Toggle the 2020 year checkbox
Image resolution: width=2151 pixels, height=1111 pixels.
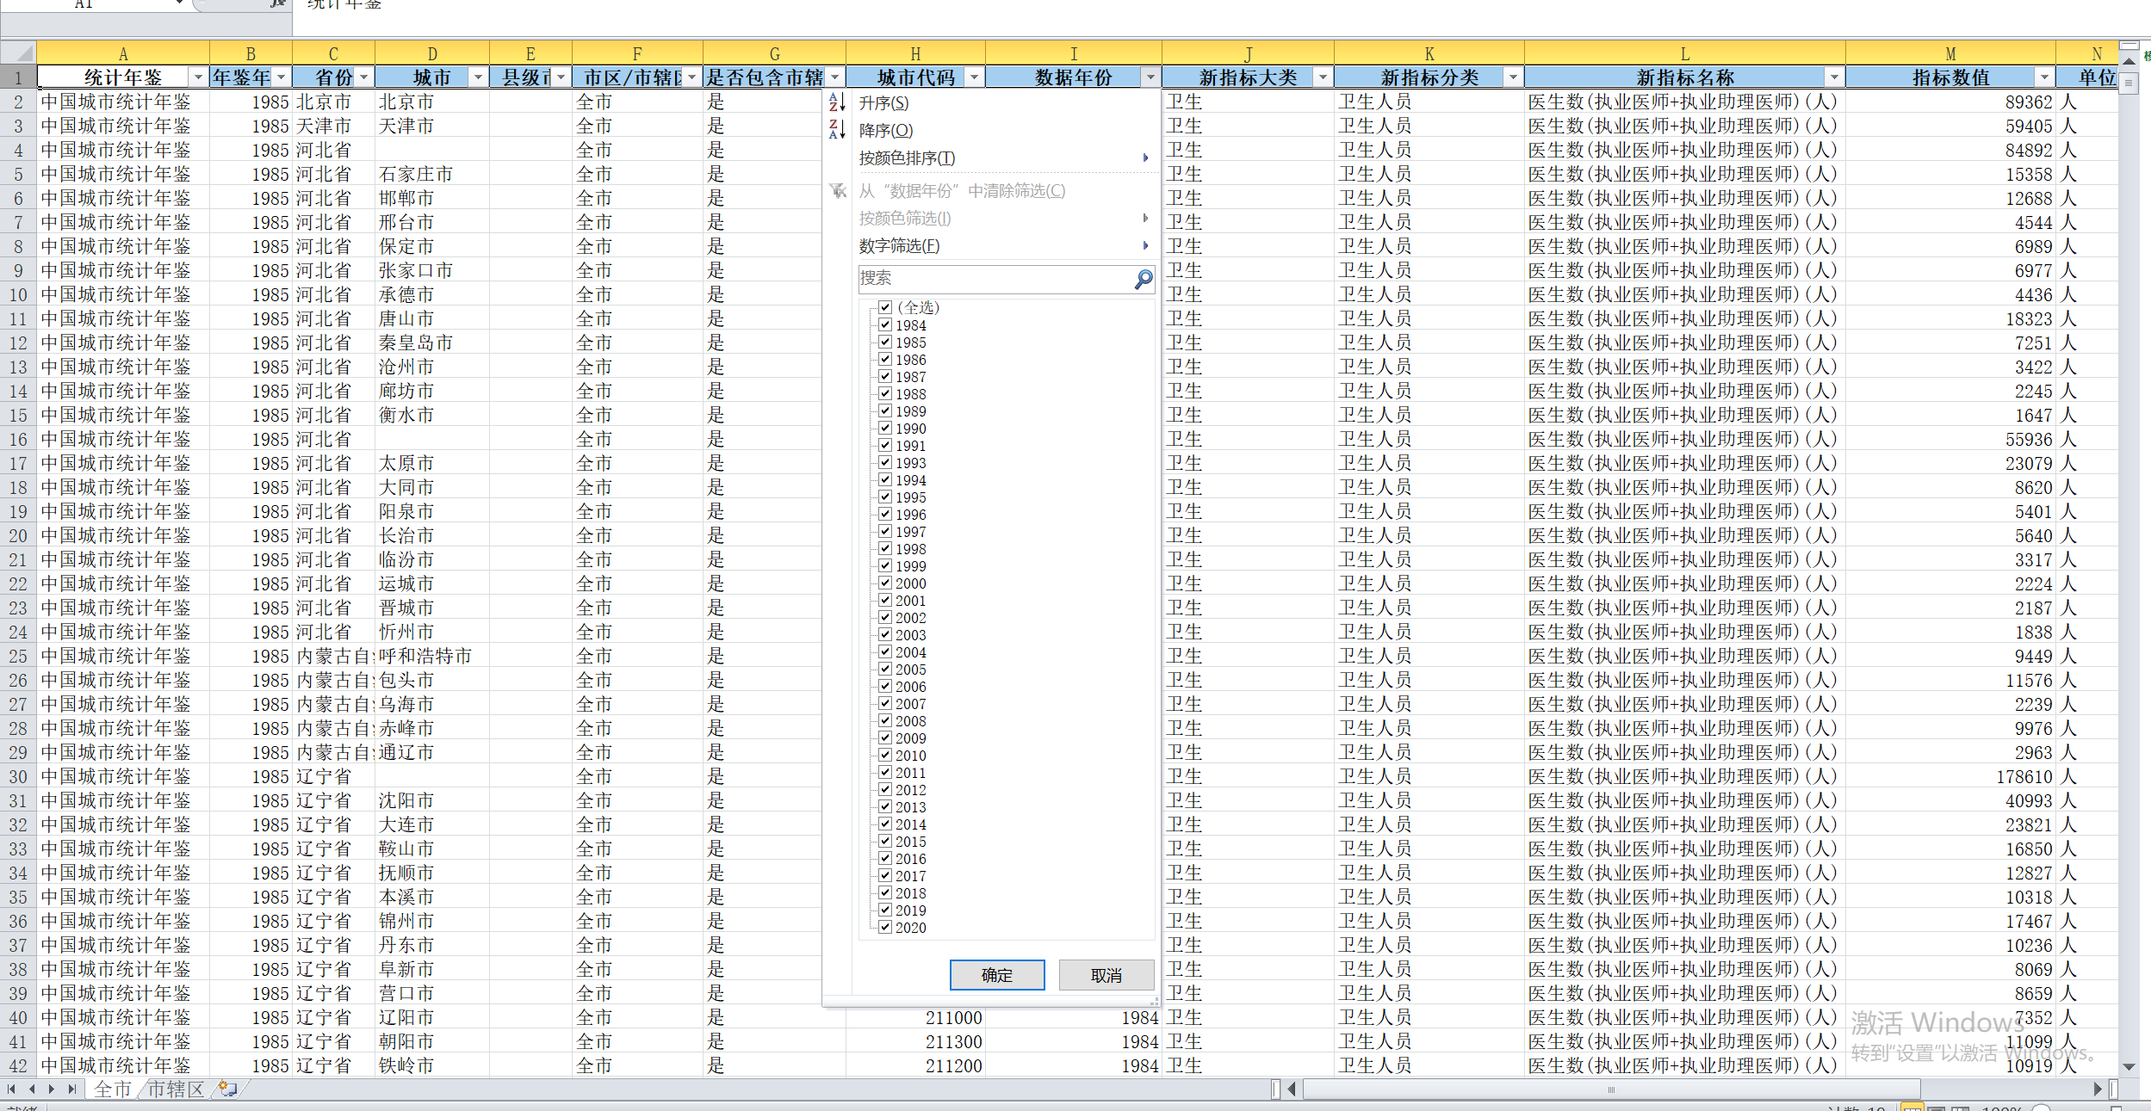point(885,927)
